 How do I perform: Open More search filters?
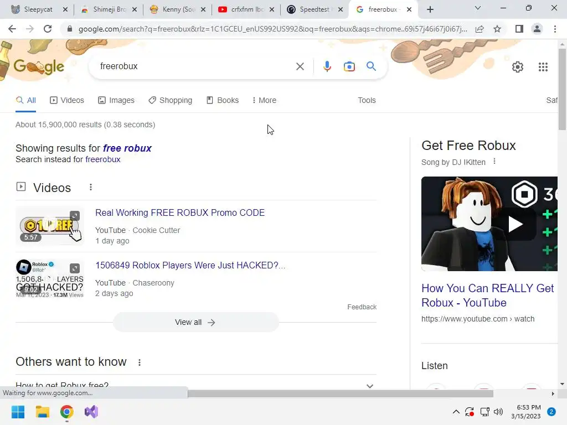(x=264, y=101)
